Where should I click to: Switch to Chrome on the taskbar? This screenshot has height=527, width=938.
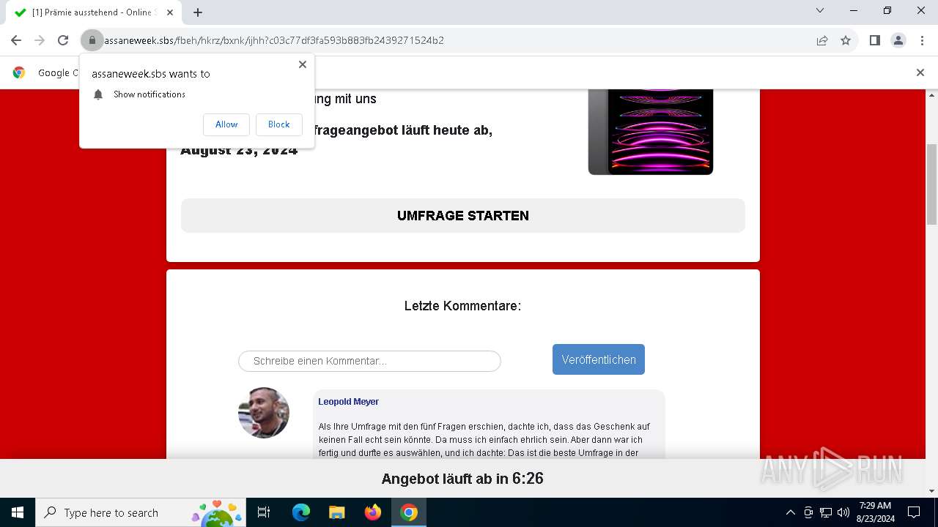pyautogui.click(x=409, y=512)
